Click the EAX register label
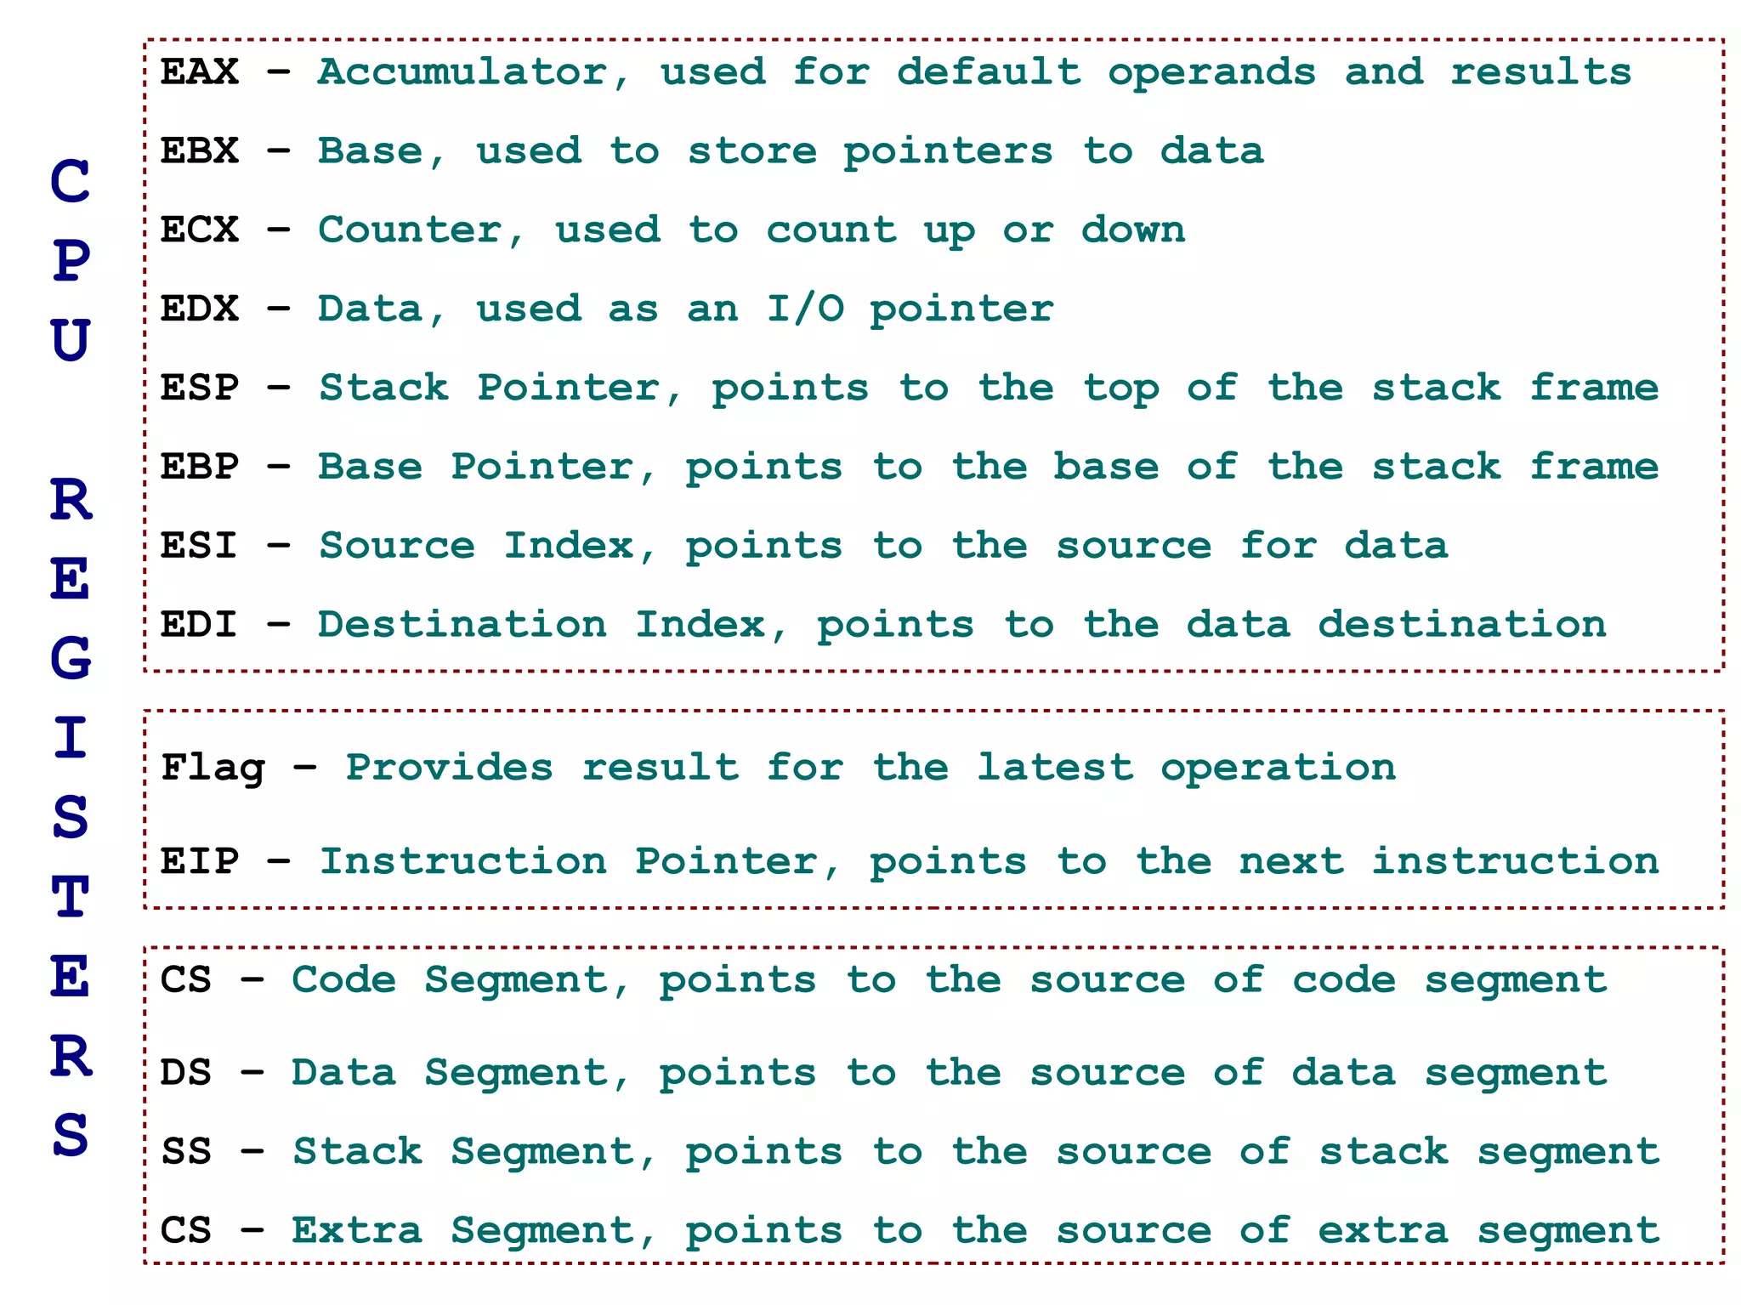The width and height of the screenshot is (1741, 1305). (x=200, y=71)
